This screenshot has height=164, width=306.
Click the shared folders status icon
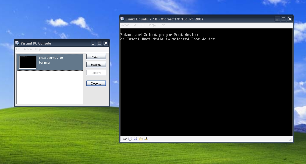pos(141,139)
